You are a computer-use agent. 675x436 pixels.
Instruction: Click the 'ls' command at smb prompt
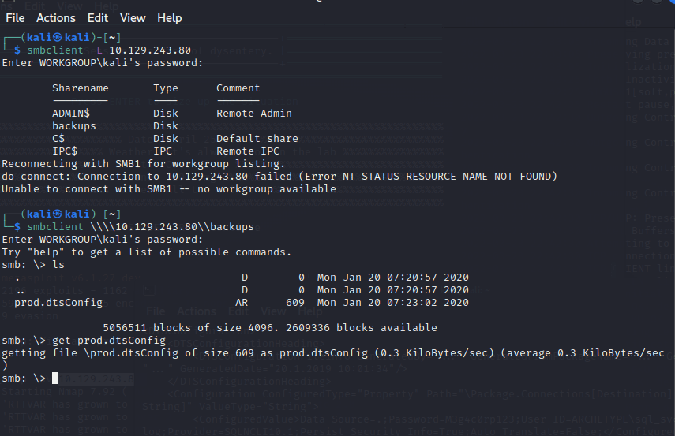click(x=58, y=264)
